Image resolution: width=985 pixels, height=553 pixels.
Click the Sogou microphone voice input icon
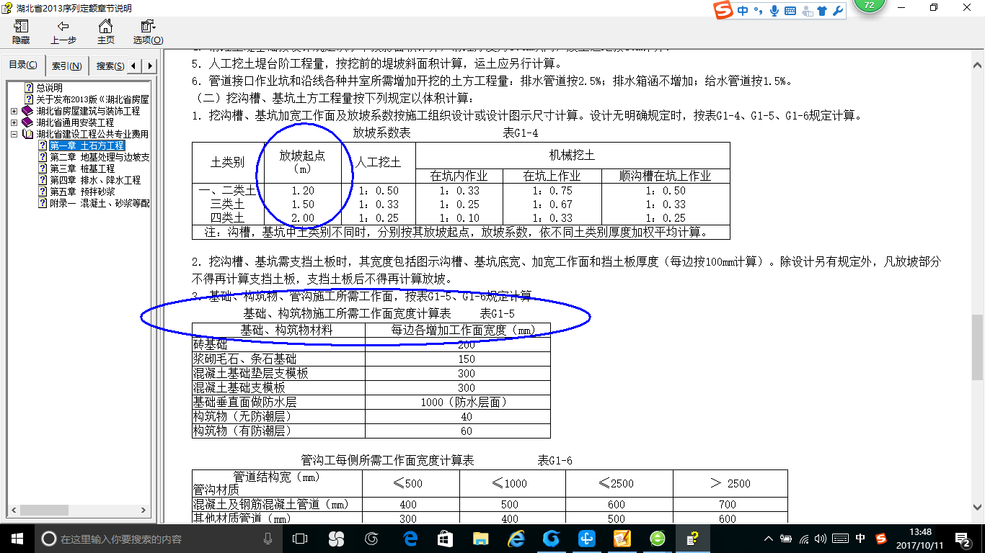point(774,11)
